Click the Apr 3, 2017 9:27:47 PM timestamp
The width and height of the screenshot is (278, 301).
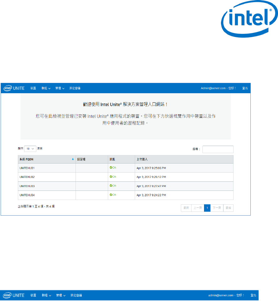coord(151,186)
